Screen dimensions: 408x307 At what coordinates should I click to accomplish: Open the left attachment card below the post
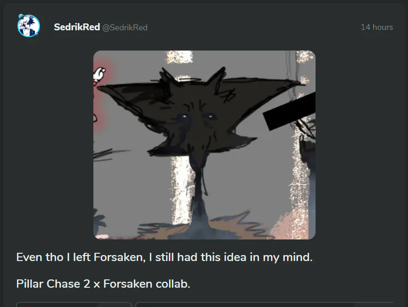[74, 304]
